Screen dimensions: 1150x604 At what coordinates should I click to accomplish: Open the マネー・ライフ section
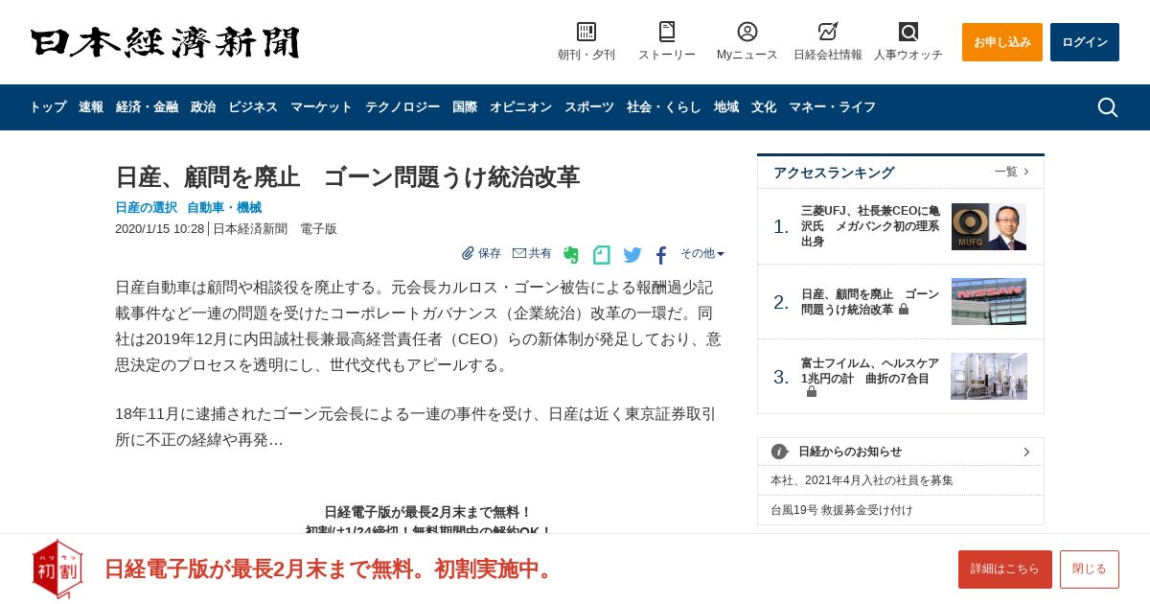tap(832, 107)
